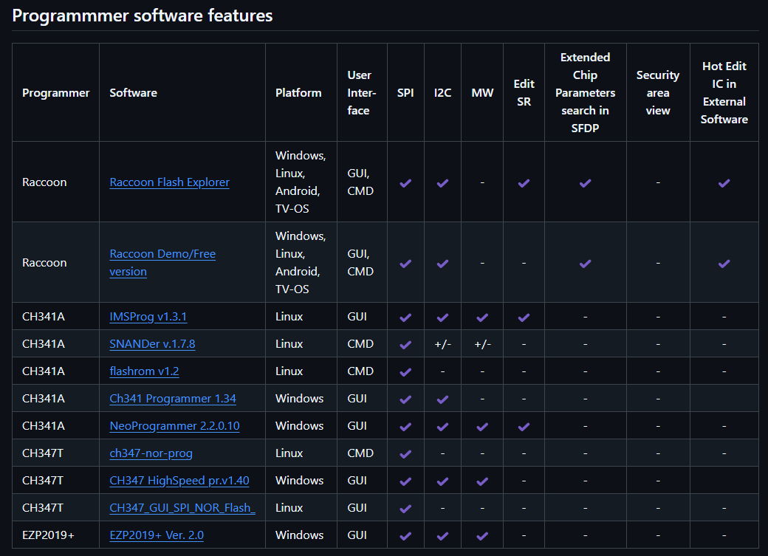This screenshot has width=768, height=556.
Task: Click the SPI checkmark in Ch341 Programmer row
Action: 405,399
